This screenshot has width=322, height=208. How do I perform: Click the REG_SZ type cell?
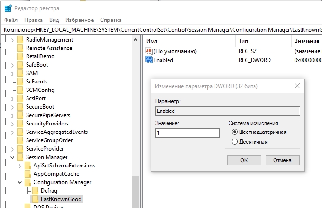pos(248,51)
